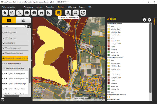157x104 pixels.
Task: Show the Digitale Flurkarte (grau) layer
Action: pos(3,74)
